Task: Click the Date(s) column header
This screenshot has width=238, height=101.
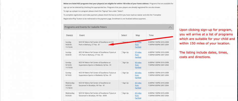Action: 69,35
